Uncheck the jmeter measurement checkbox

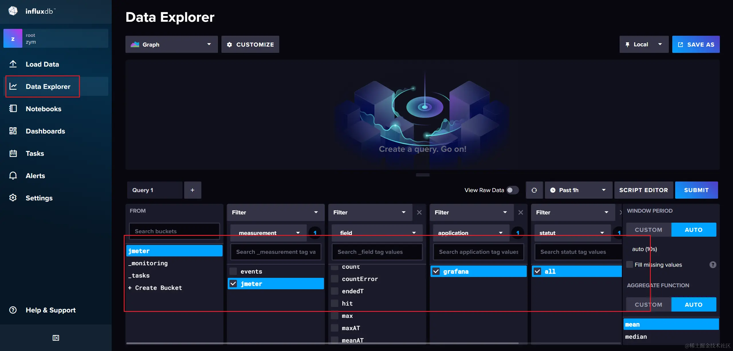233,284
